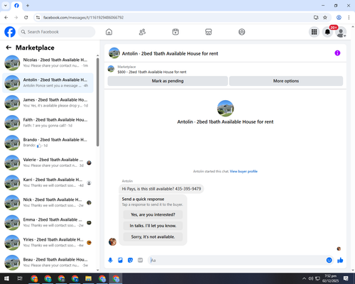
Task: Open the Faith conversation
Action: [48, 123]
